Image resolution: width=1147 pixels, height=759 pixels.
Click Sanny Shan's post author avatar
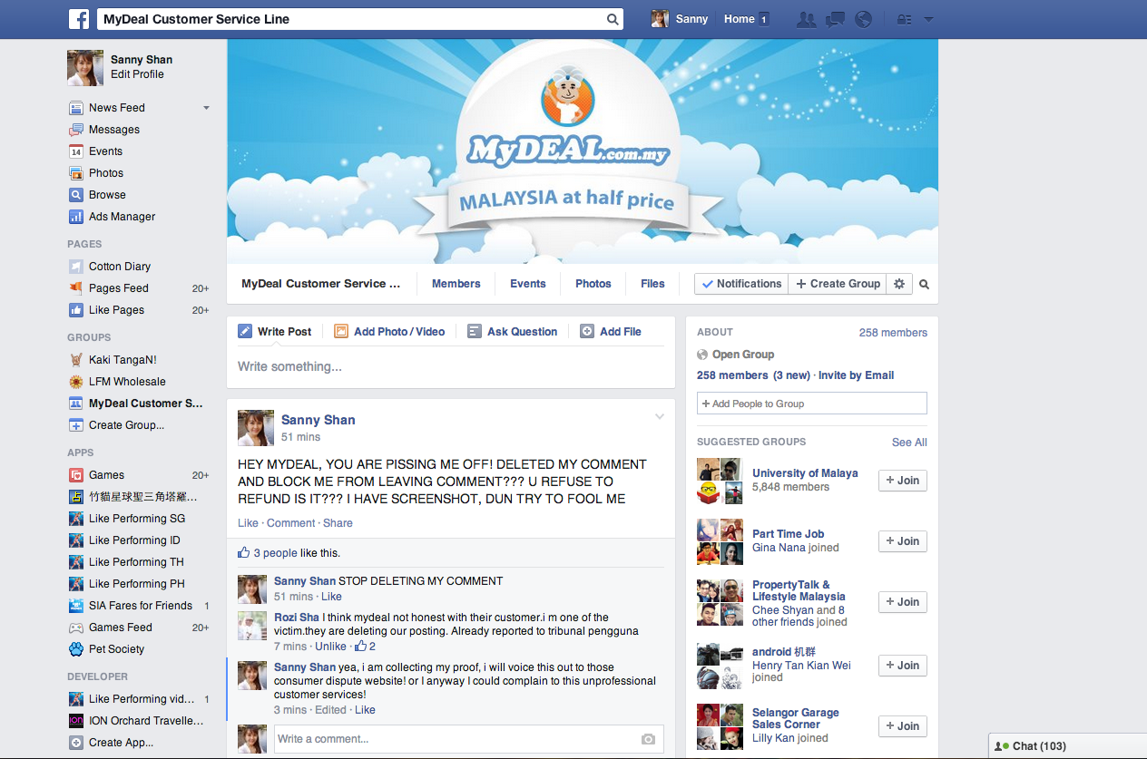[256, 428]
